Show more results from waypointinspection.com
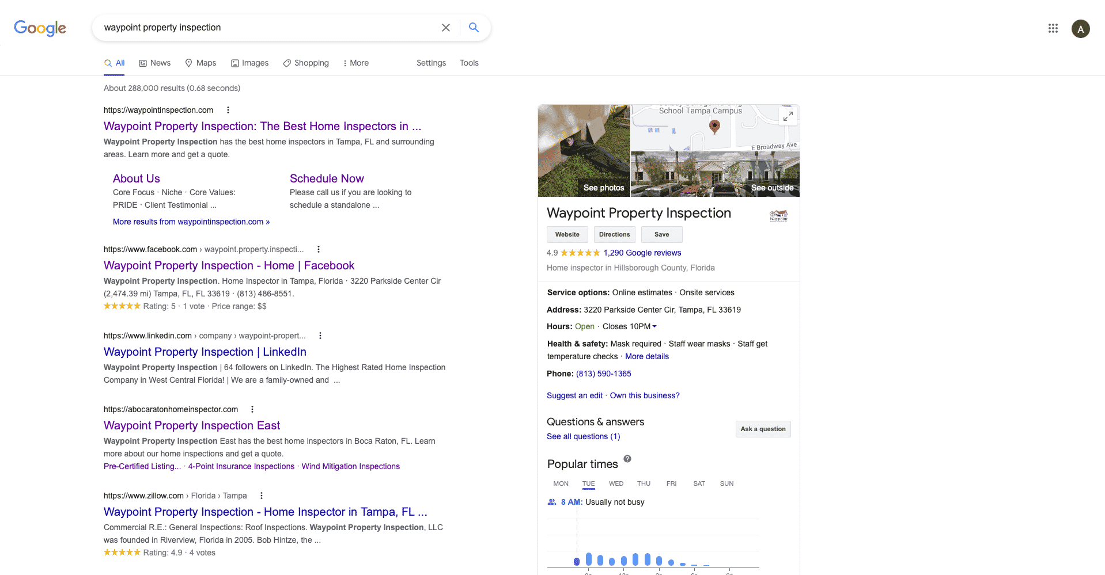1105x575 pixels. 191,222
